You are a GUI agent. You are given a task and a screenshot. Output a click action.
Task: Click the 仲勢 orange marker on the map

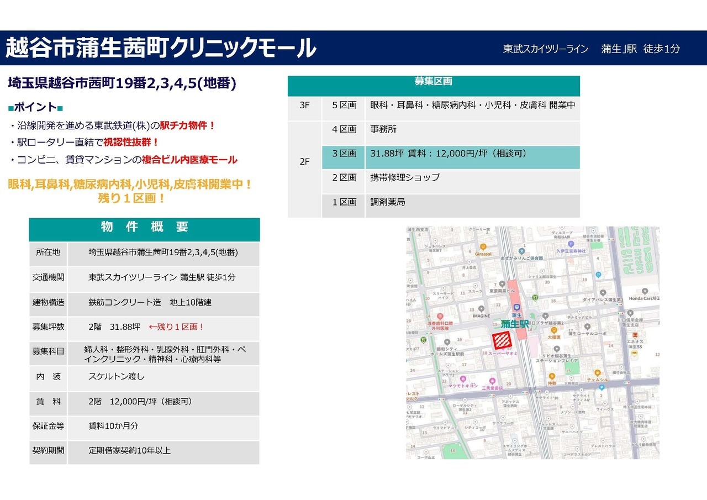(x=552, y=377)
